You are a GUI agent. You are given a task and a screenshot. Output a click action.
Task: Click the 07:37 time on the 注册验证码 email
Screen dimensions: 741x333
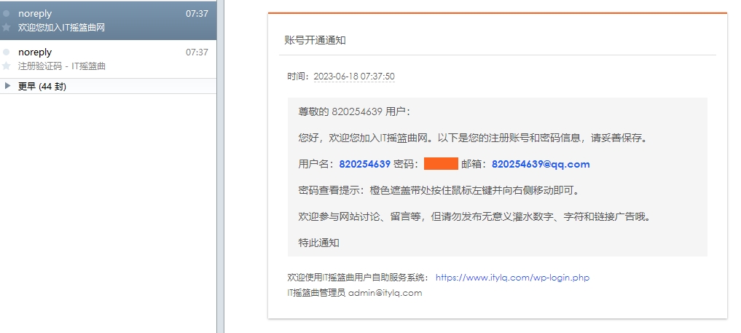pyautogui.click(x=197, y=52)
